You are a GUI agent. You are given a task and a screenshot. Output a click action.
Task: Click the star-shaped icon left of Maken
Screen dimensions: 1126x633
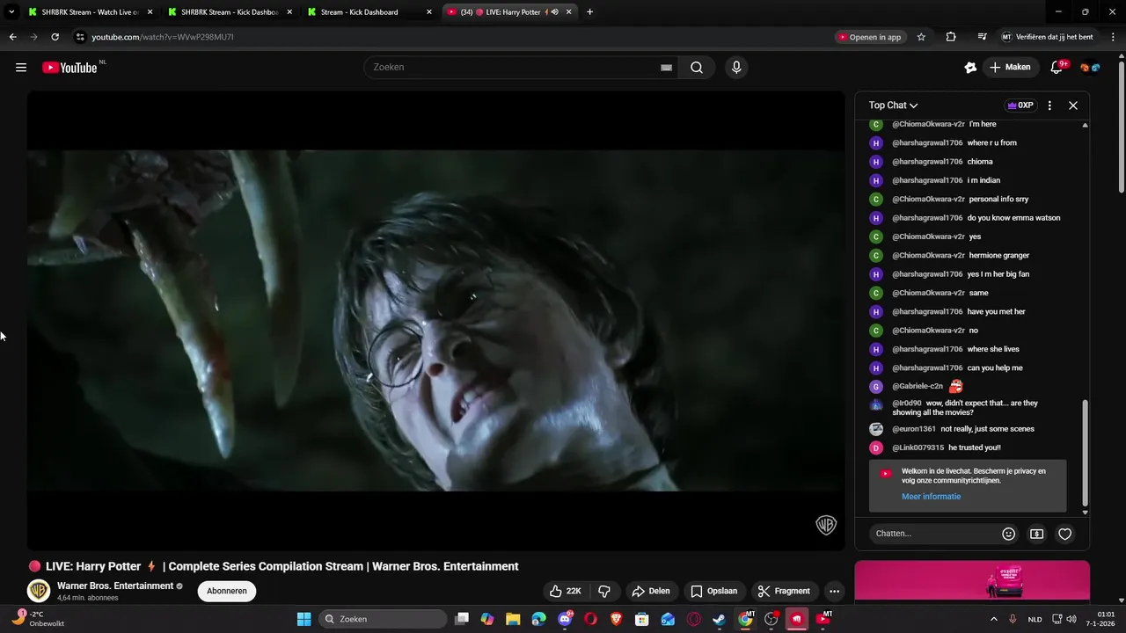970,68
